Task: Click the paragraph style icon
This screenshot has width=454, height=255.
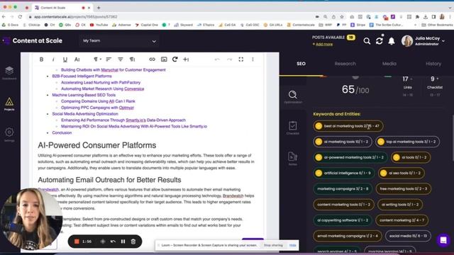Action: click(x=133, y=59)
